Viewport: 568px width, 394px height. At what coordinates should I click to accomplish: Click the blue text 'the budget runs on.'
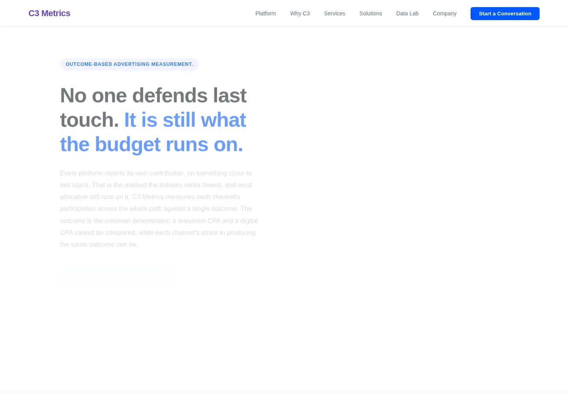[x=151, y=144]
